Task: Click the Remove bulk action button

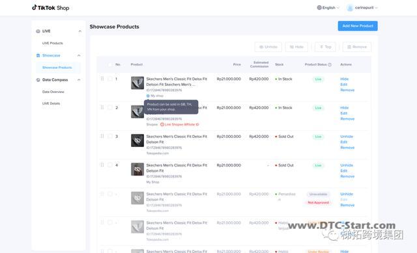Action: 357,47
